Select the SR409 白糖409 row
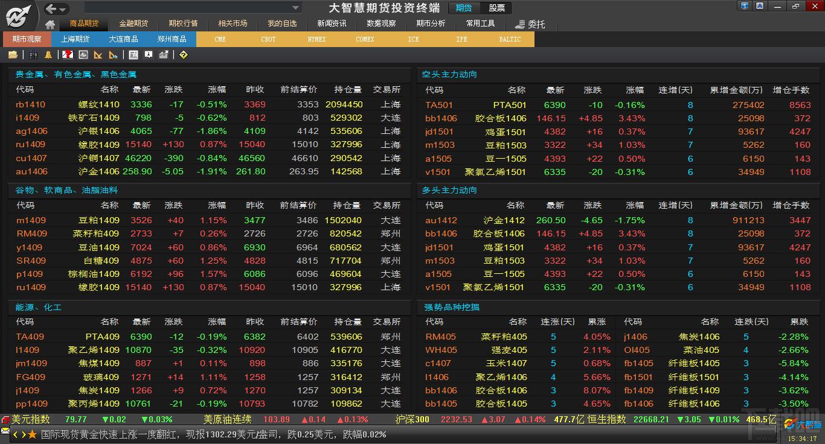The width and height of the screenshot is (825, 444). (x=209, y=261)
